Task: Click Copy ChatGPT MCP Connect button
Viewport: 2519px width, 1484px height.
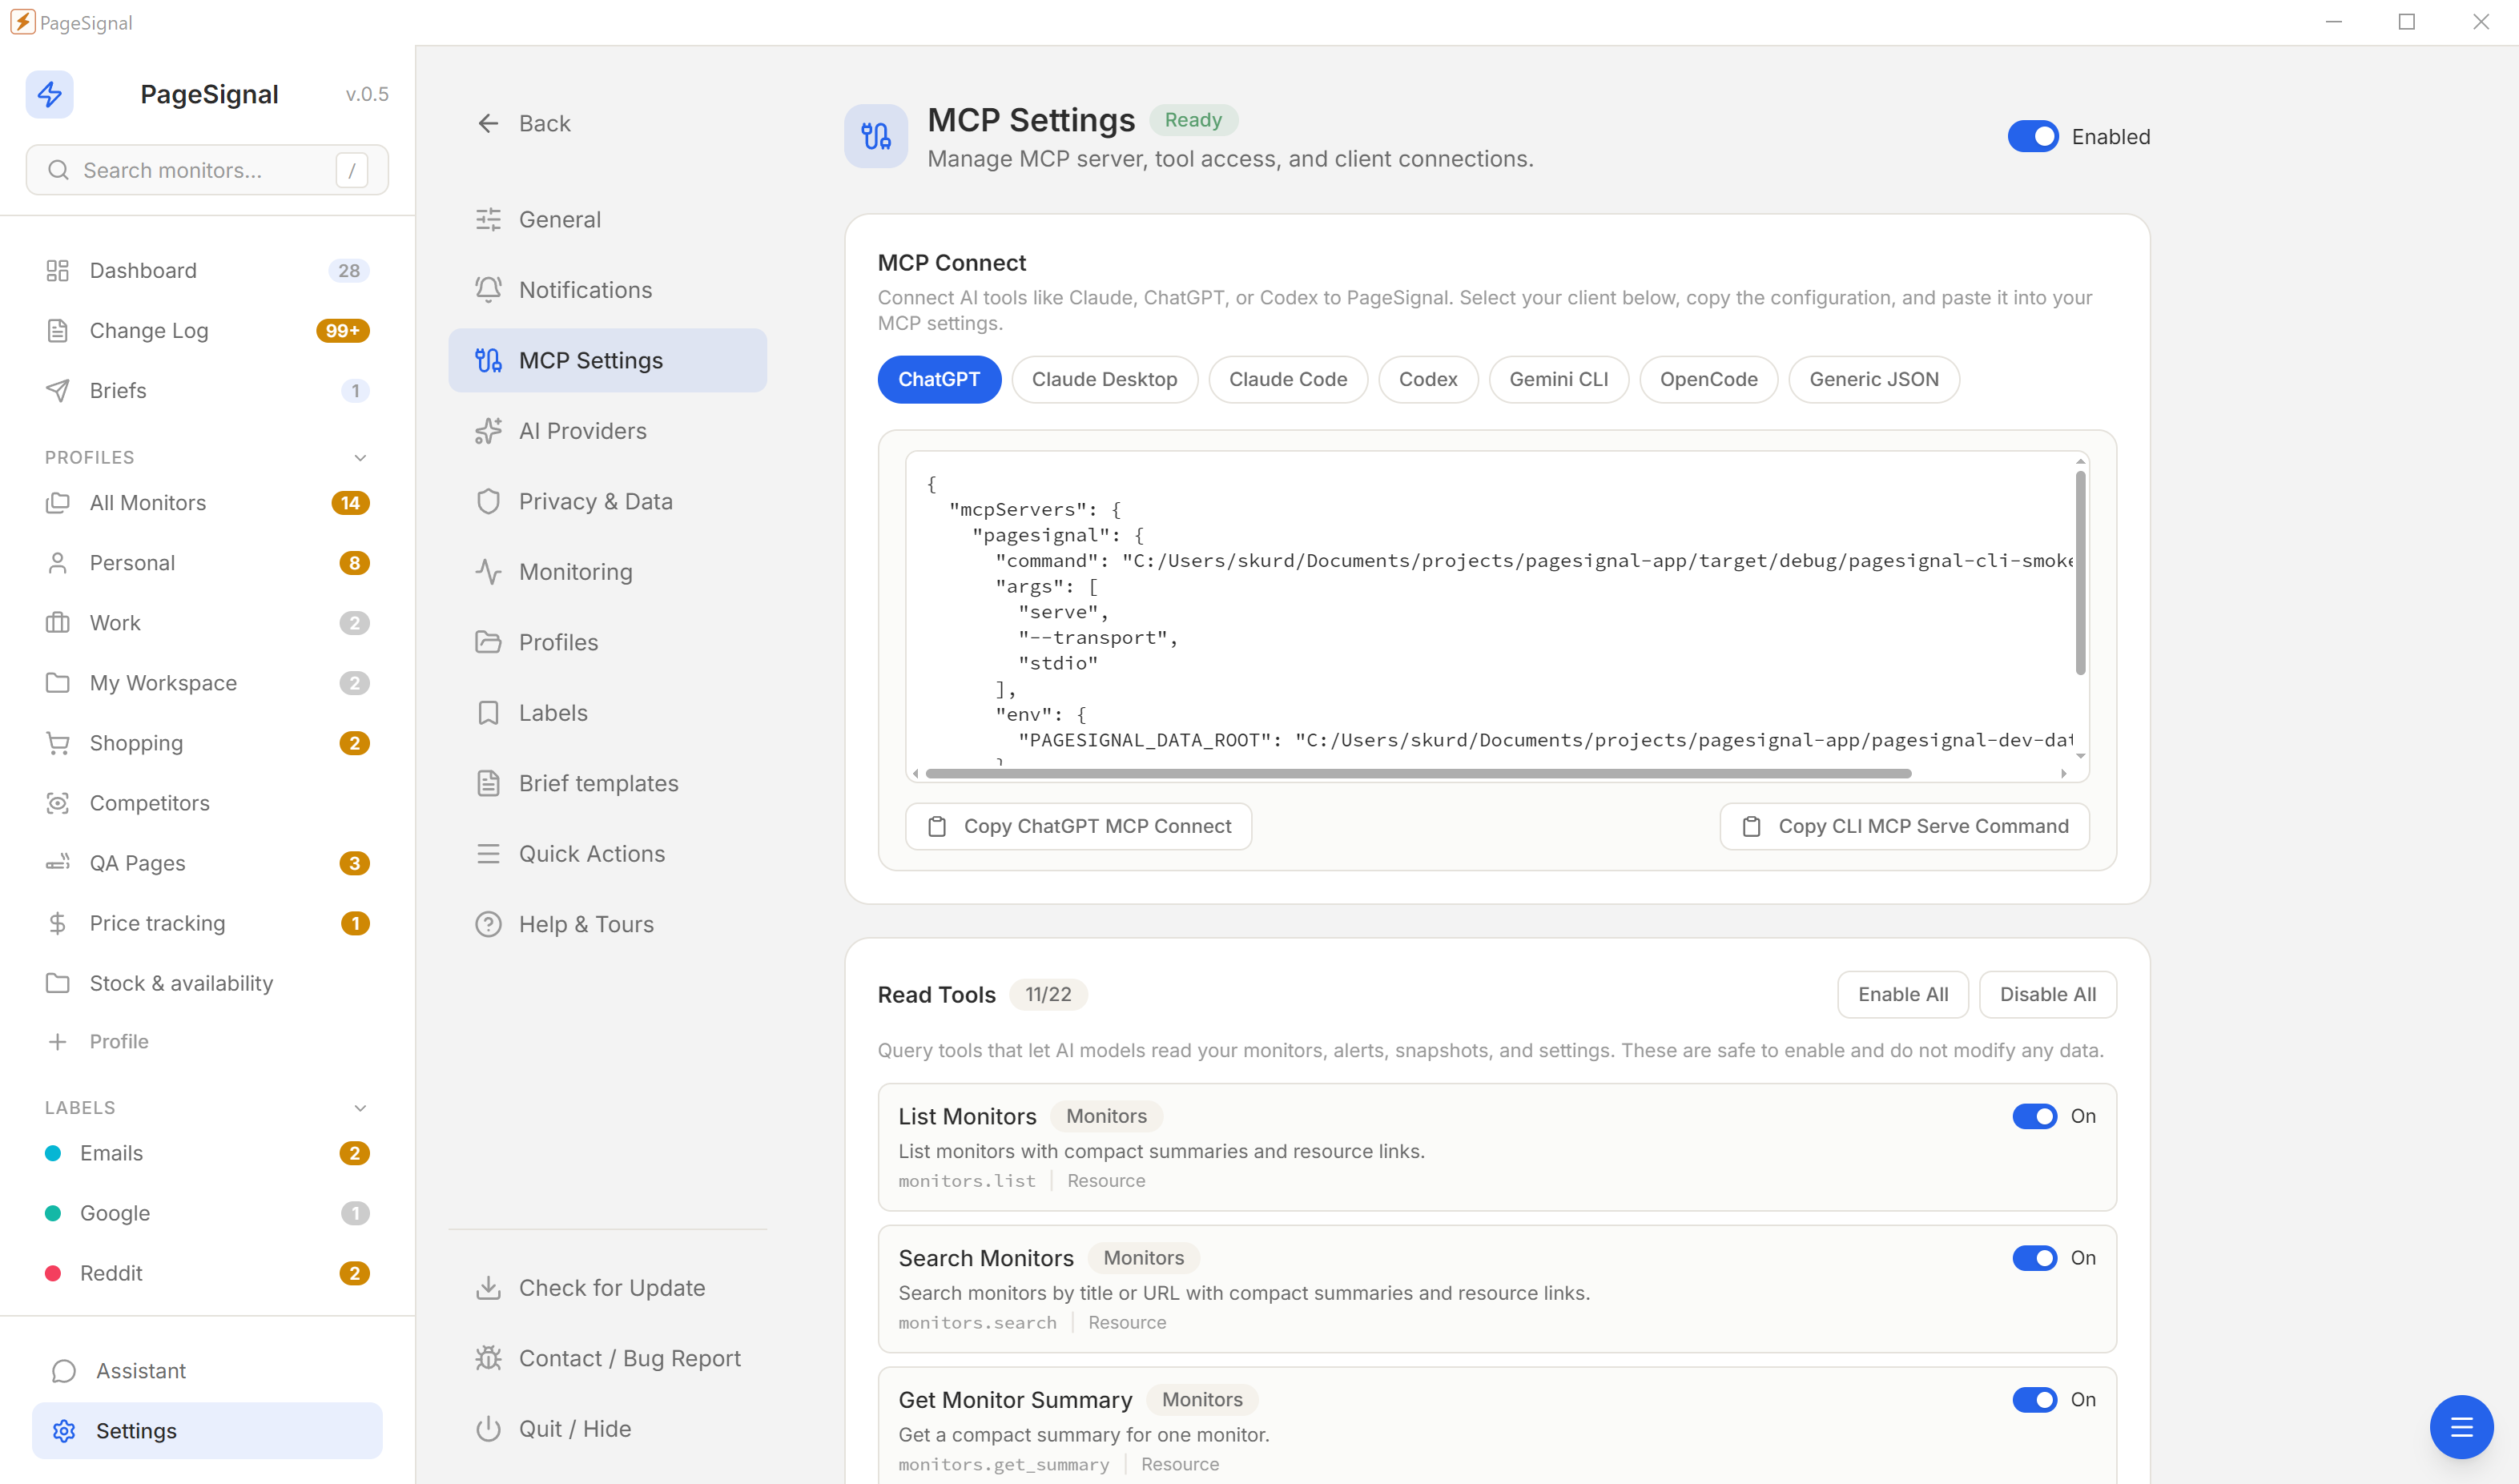Action: [x=1078, y=826]
